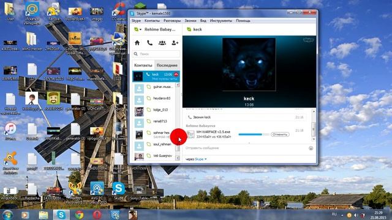Open the 'через Skype' dropdown
This screenshot has width=392, height=220.
(201, 159)
